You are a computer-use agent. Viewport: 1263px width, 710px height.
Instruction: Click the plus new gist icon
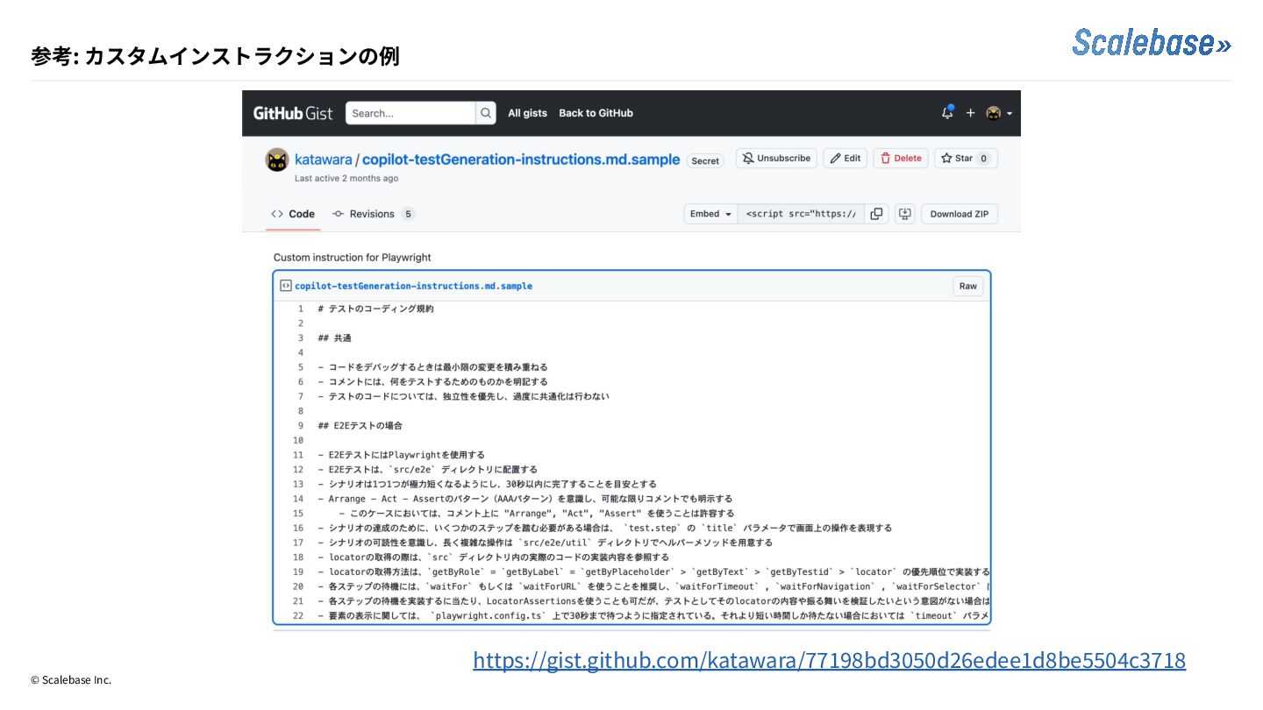[x=971, y=113]
